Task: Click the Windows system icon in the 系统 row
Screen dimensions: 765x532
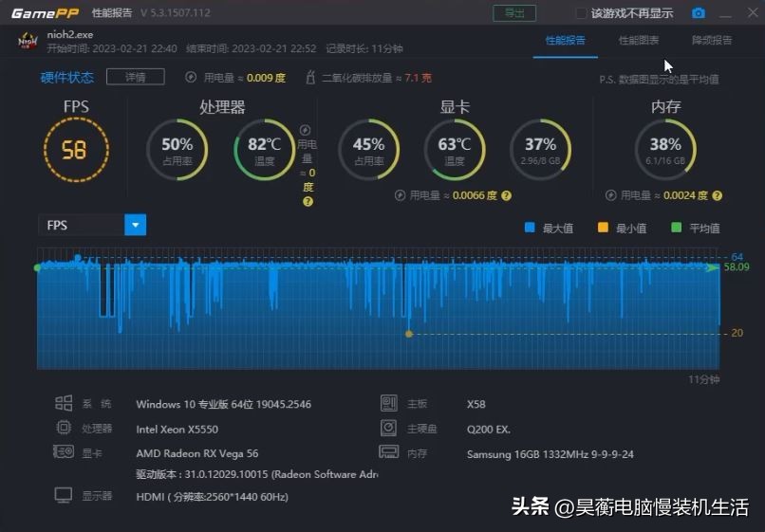Action: tap(64, 403)
